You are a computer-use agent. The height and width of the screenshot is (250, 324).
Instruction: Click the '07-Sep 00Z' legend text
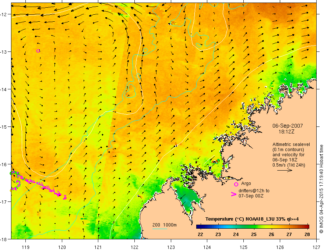251,196
